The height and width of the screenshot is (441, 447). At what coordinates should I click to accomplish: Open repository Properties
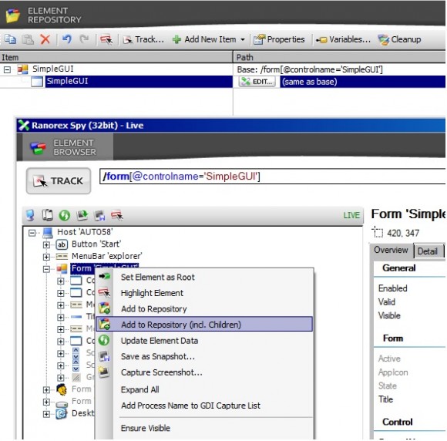click(x=279, y=39)
